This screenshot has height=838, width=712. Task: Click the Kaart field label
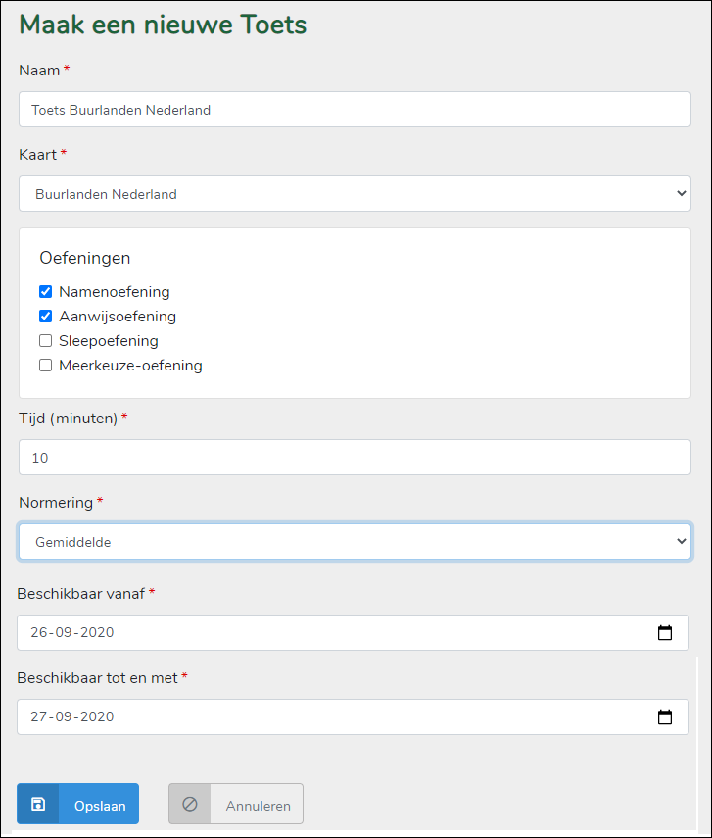click(x=38, y=155)
